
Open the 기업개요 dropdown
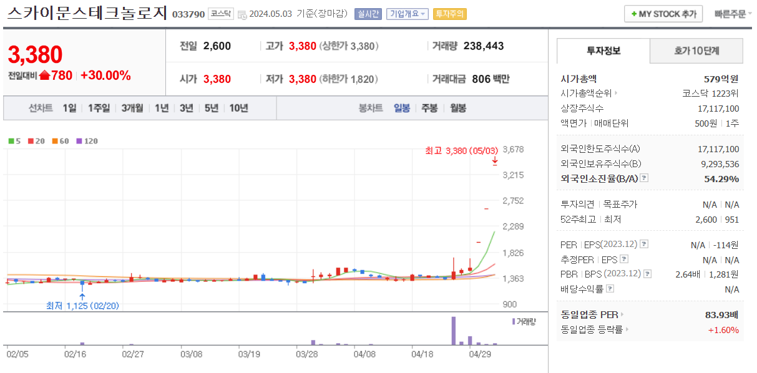point(408,14)
